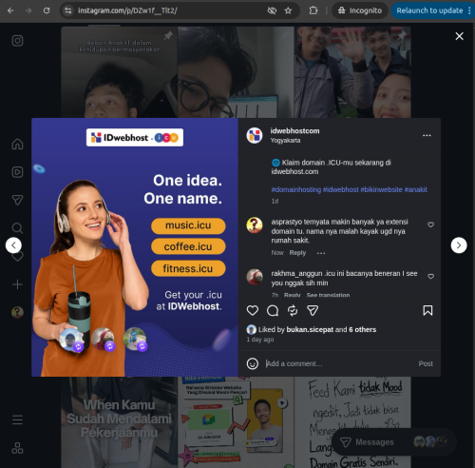Viewport: 475px width, 468px height.
Task: Open bukan.sicepat profile from likes
Action: click(x=310, y=329)
